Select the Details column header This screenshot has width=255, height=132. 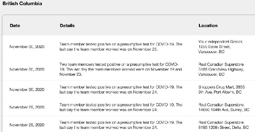pos(67,25)
